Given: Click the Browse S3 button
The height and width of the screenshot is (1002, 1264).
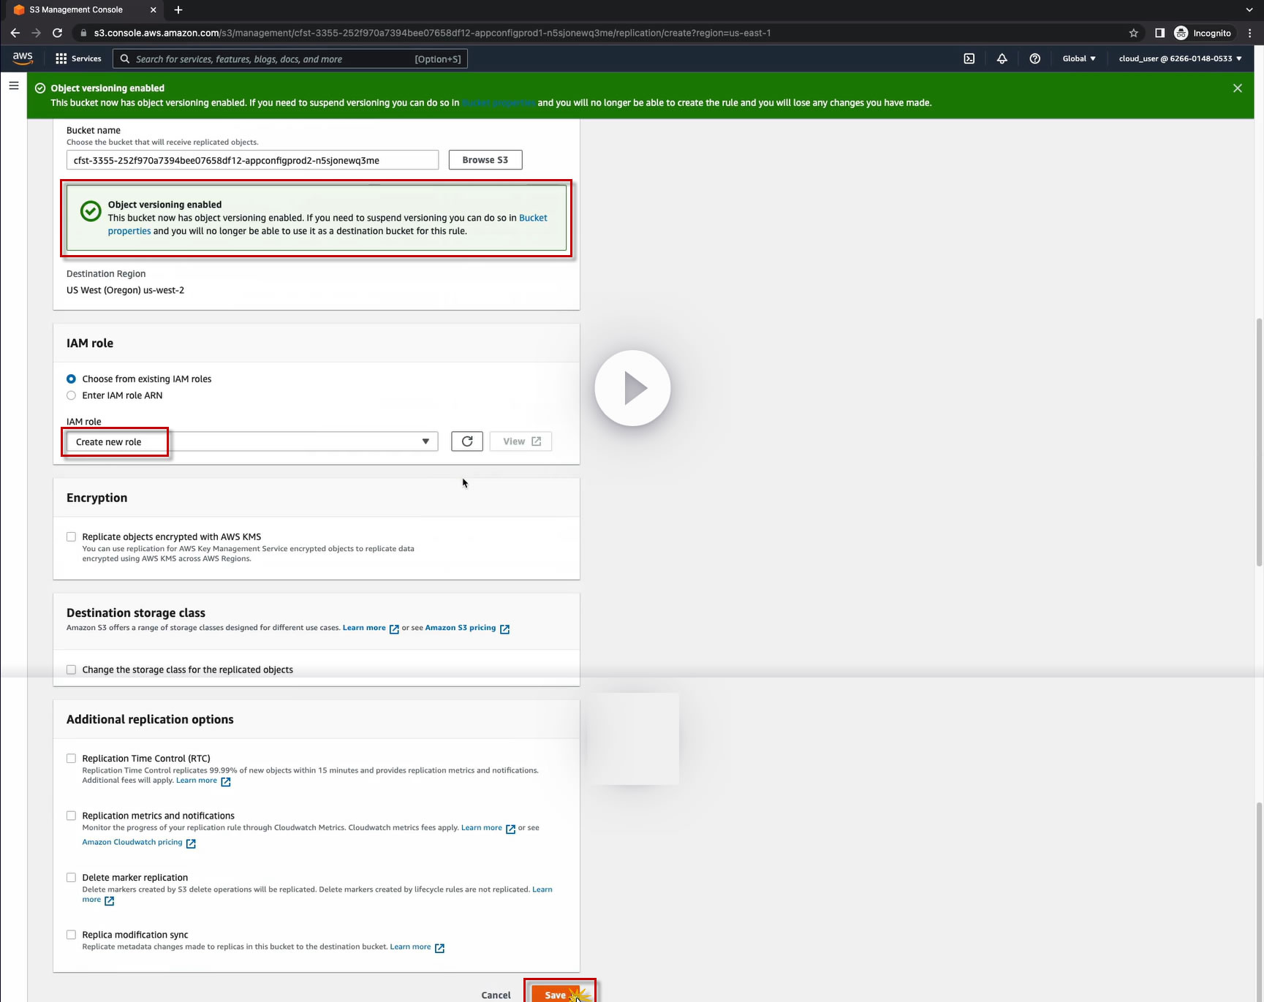Looking at the screenshot, I should coord(485,160).
